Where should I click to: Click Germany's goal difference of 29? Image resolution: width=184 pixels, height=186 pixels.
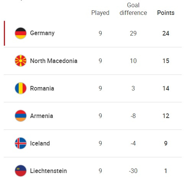tap(133, 33)
